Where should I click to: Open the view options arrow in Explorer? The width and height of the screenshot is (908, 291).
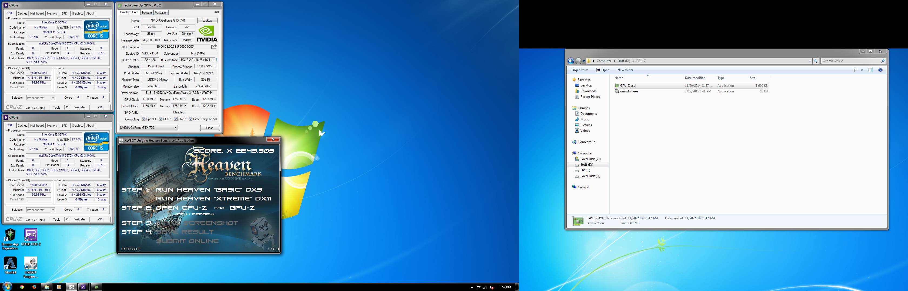coord(862,70)
